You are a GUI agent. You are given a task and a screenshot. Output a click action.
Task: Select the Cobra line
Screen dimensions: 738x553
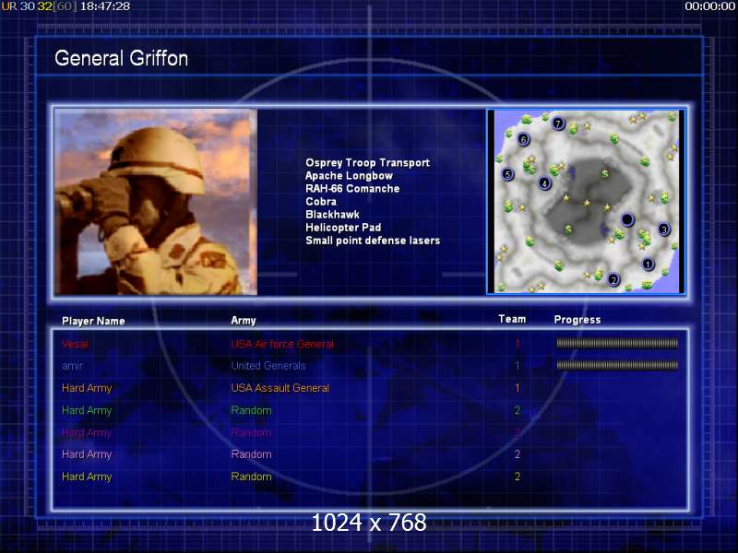(x=321, y=201)
